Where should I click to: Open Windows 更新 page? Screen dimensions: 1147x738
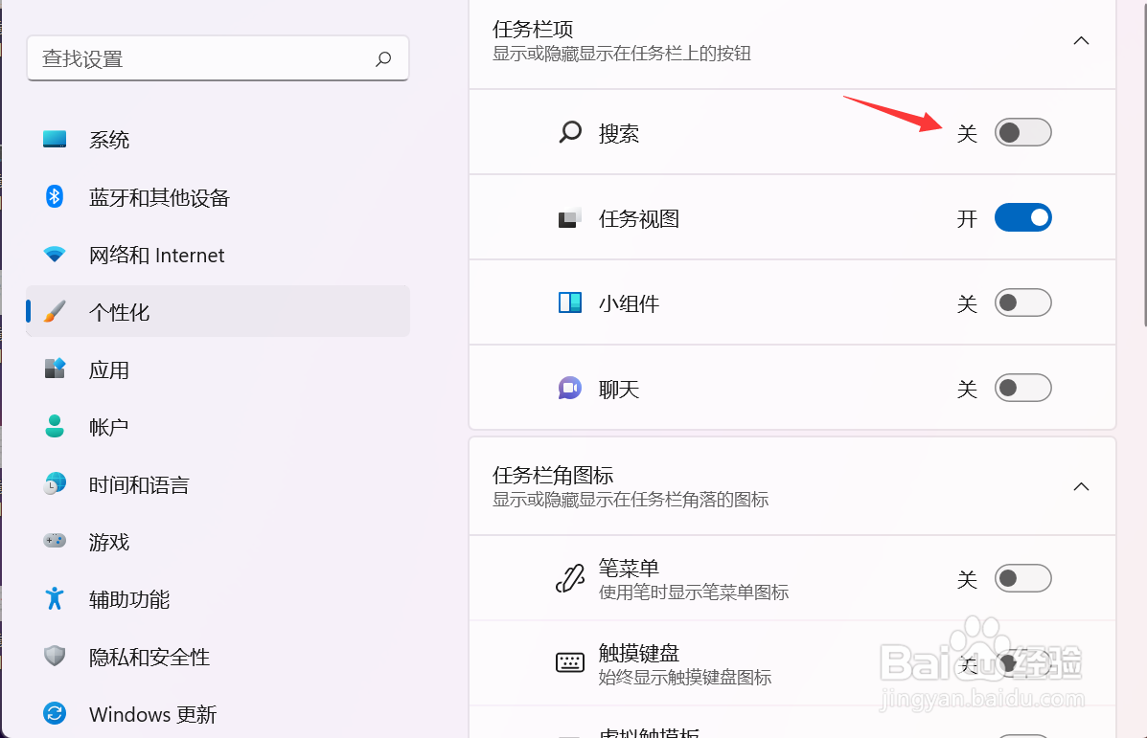pyautogui.click(x=218, y=713)
